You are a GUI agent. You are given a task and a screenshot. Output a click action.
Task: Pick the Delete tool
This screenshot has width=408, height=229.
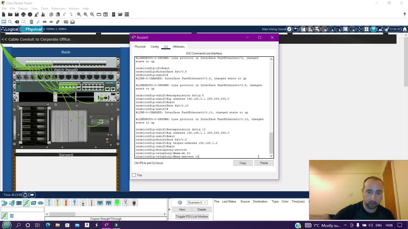coord(17,22)
